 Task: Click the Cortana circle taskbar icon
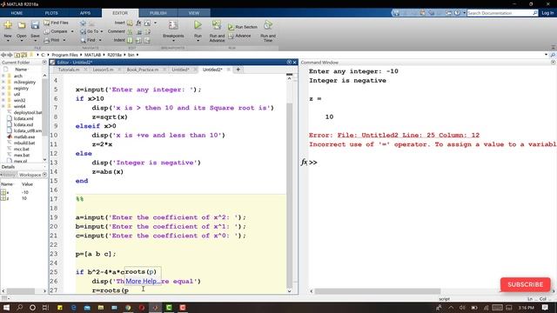coord(32,307)
